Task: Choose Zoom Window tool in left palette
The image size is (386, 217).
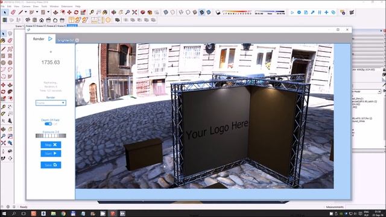Action: (x=10, y=136)
